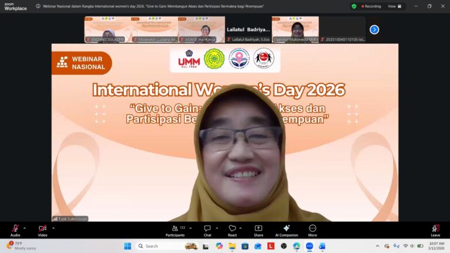
Task: Open video options arrow next to Video
Action: [x=53, y=228]
